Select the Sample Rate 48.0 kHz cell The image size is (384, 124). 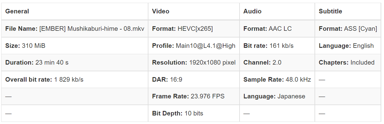click(277, 80)
